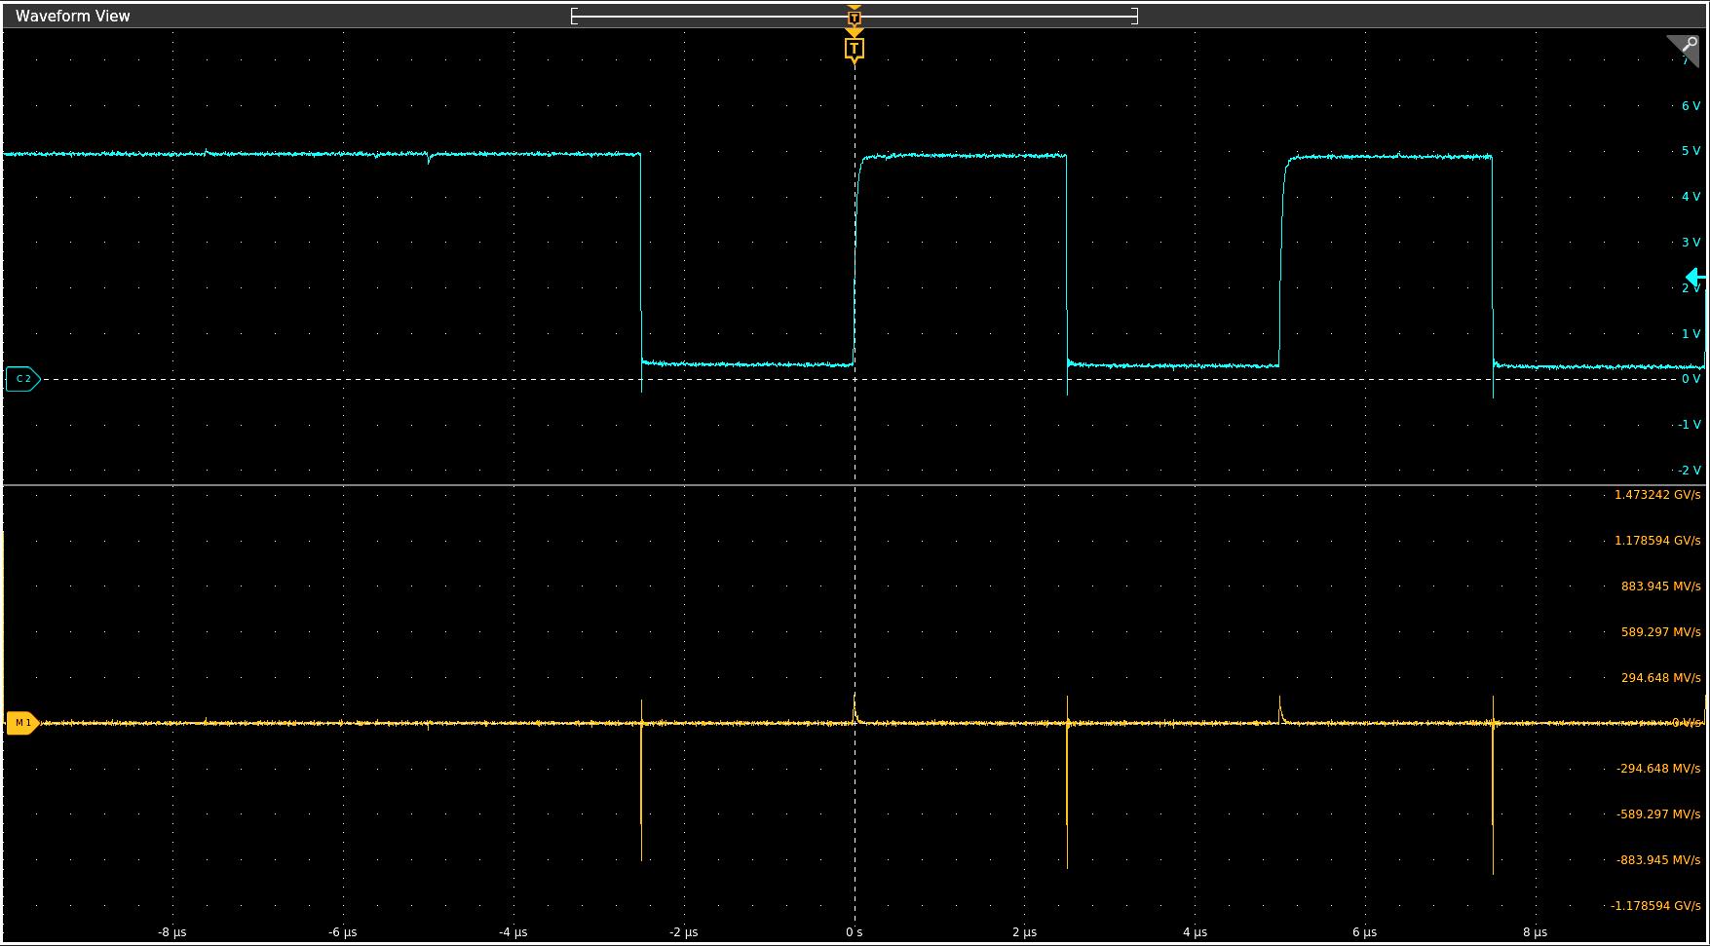
Task: Click the 8 µs time axis label
Action: [1535, 932]
